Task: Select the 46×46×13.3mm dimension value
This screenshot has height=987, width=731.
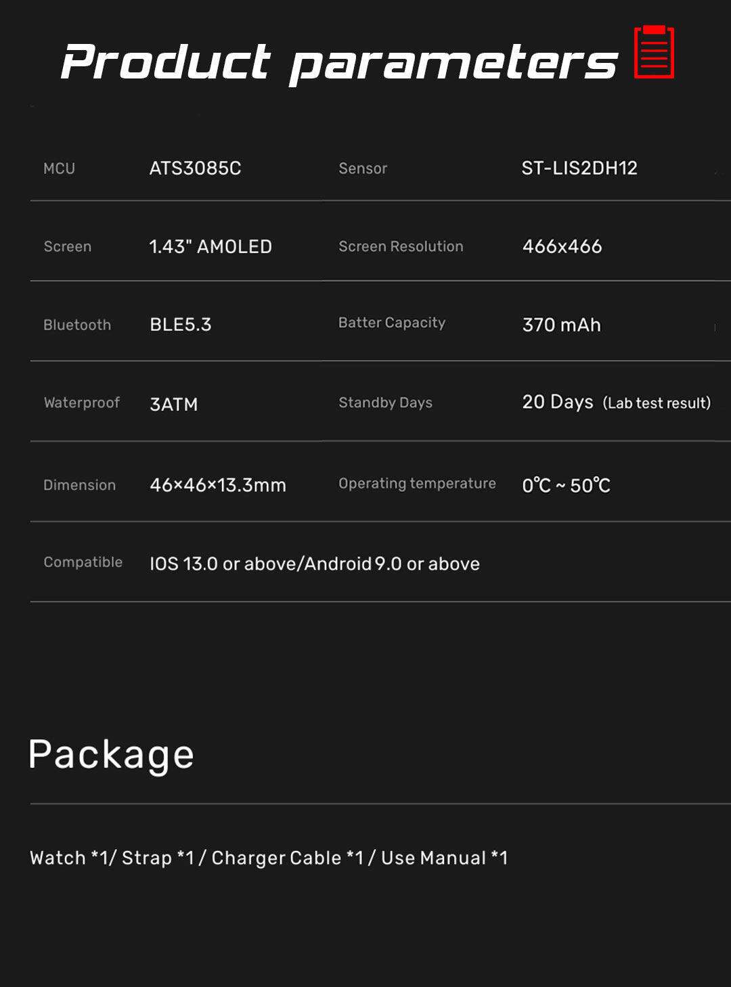Action: [218, 485]
